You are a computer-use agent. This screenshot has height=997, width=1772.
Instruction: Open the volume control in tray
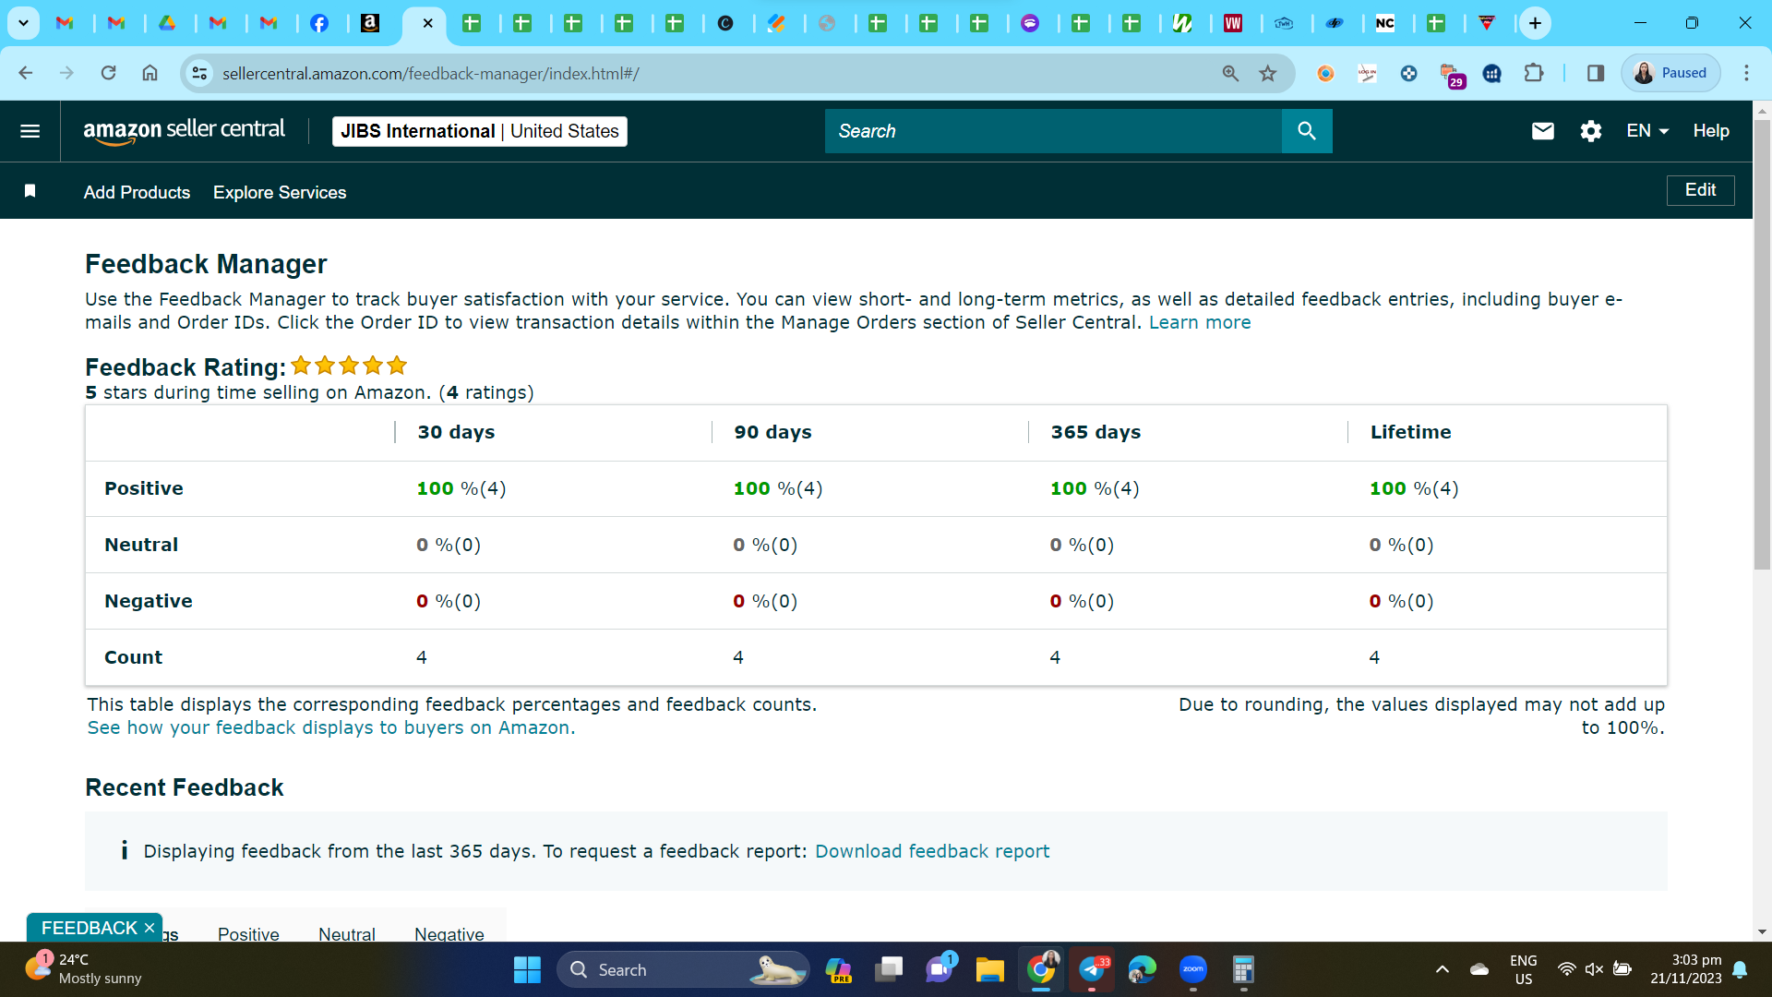click(x=1594, y=969)
